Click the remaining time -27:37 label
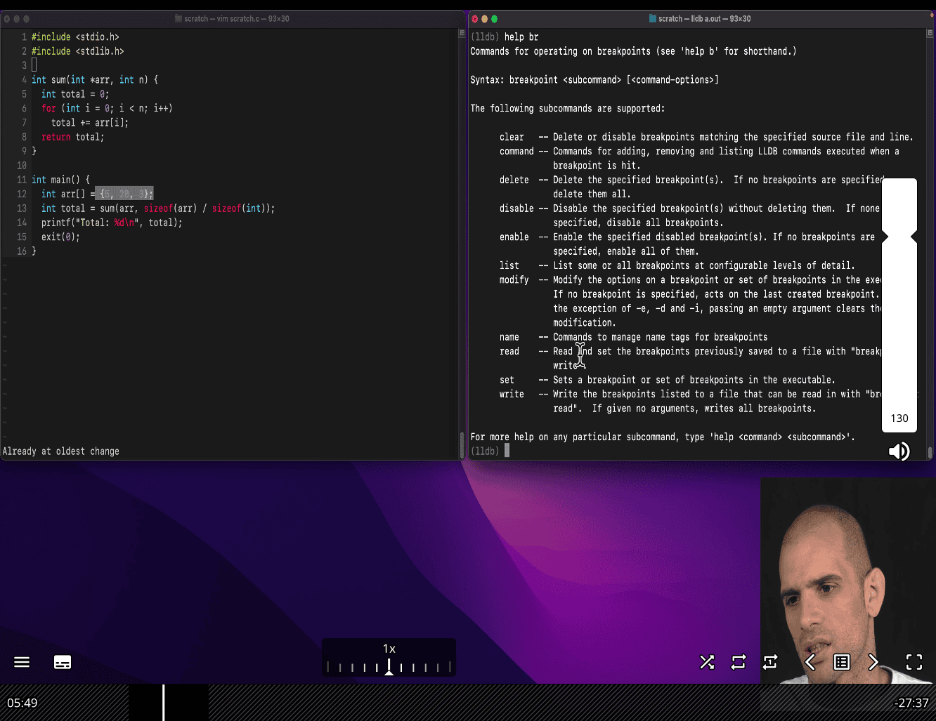 coord(911,703)
